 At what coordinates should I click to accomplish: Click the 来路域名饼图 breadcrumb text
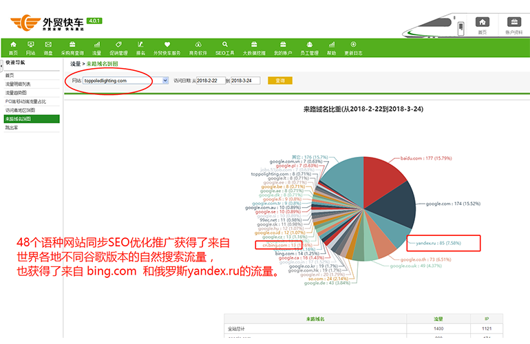point(102,63)
